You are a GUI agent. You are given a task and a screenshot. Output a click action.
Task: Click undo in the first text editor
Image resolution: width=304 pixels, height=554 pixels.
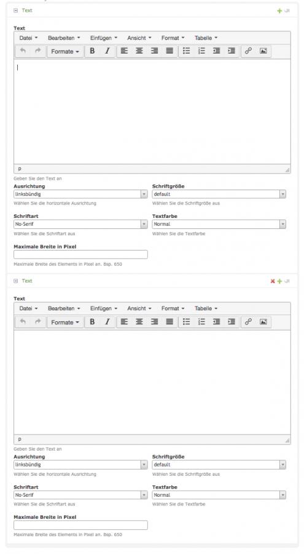click(23, 51)
